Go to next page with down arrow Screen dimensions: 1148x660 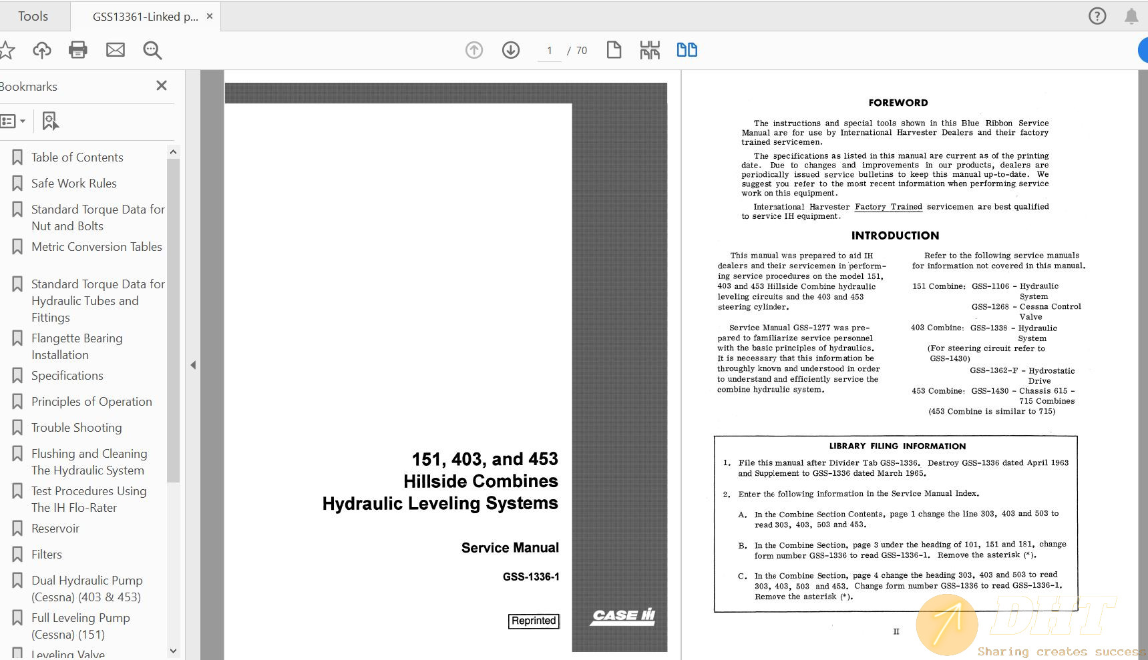tap(511, 50)
